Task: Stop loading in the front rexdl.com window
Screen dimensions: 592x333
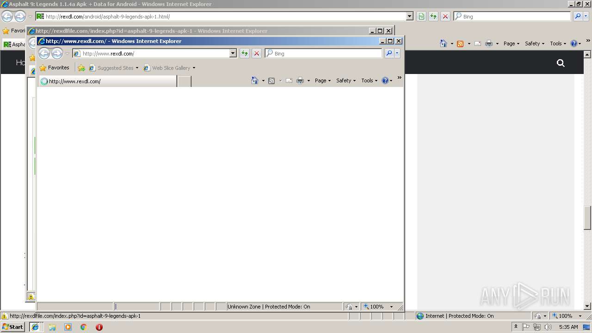Action: pyautogui.click(x=257, y=54)
